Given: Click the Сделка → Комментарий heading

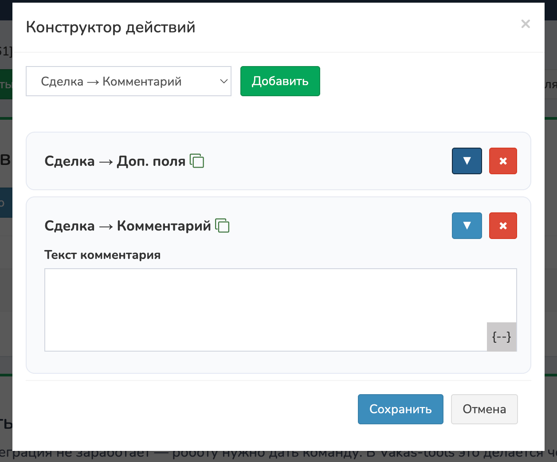Looking at the screenshot, I should click(128, 226).
